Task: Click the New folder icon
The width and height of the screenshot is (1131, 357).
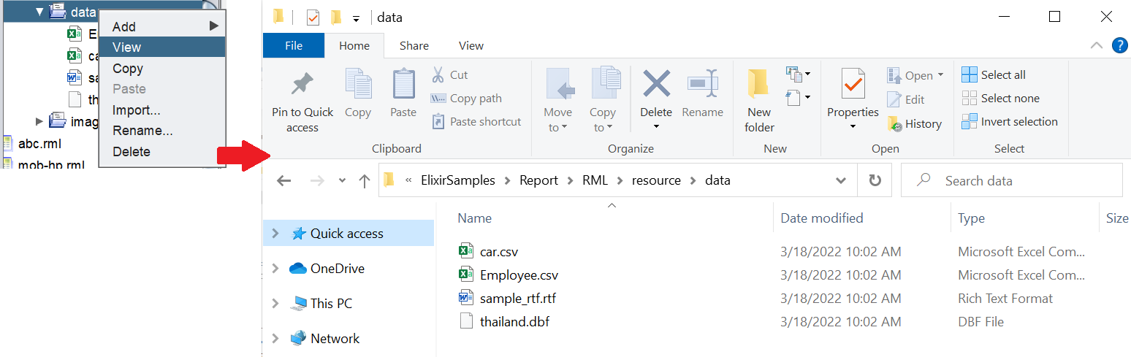Action: 759,86
